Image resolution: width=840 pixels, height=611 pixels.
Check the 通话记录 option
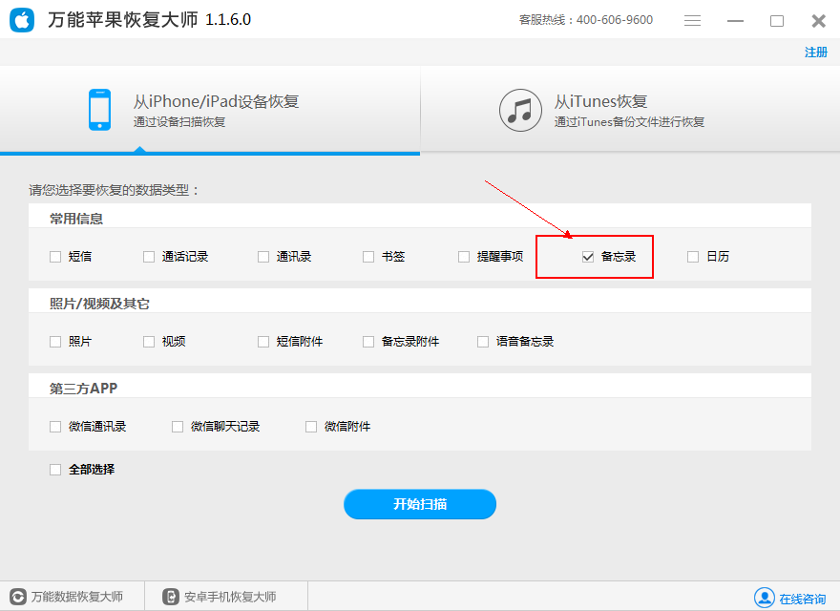[149, 257]
